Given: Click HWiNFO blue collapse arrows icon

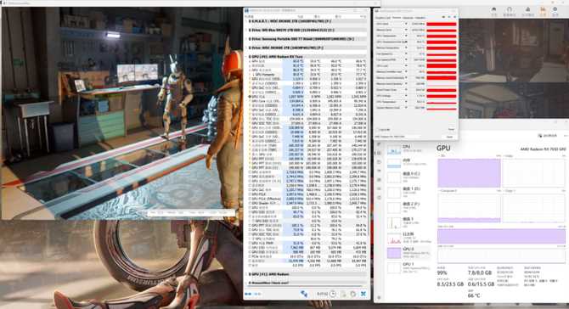Looking at the screenshot, I should click(x=249, y=294).
